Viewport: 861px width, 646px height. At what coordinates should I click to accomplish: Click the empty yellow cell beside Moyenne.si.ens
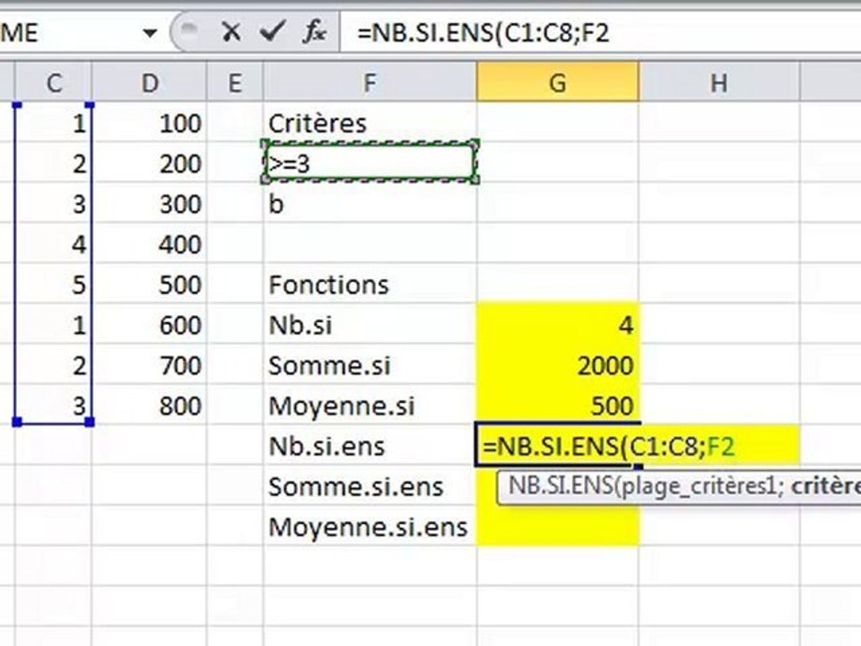[558, 527]
